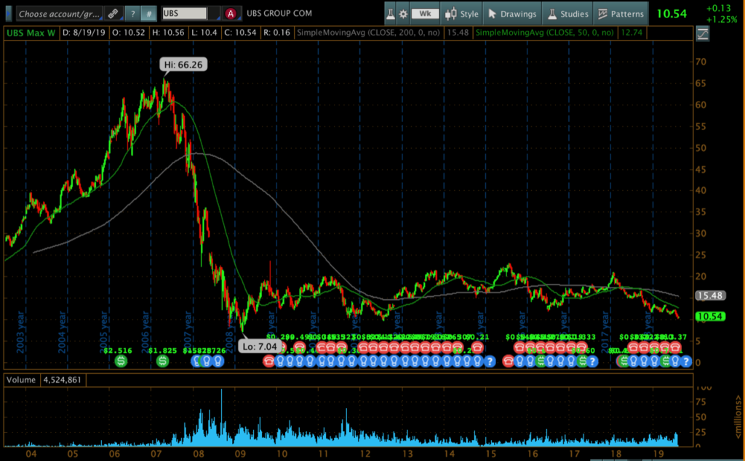Click the UBS symbol input field
Screen dimensions: 745x461
coord(184,13)
